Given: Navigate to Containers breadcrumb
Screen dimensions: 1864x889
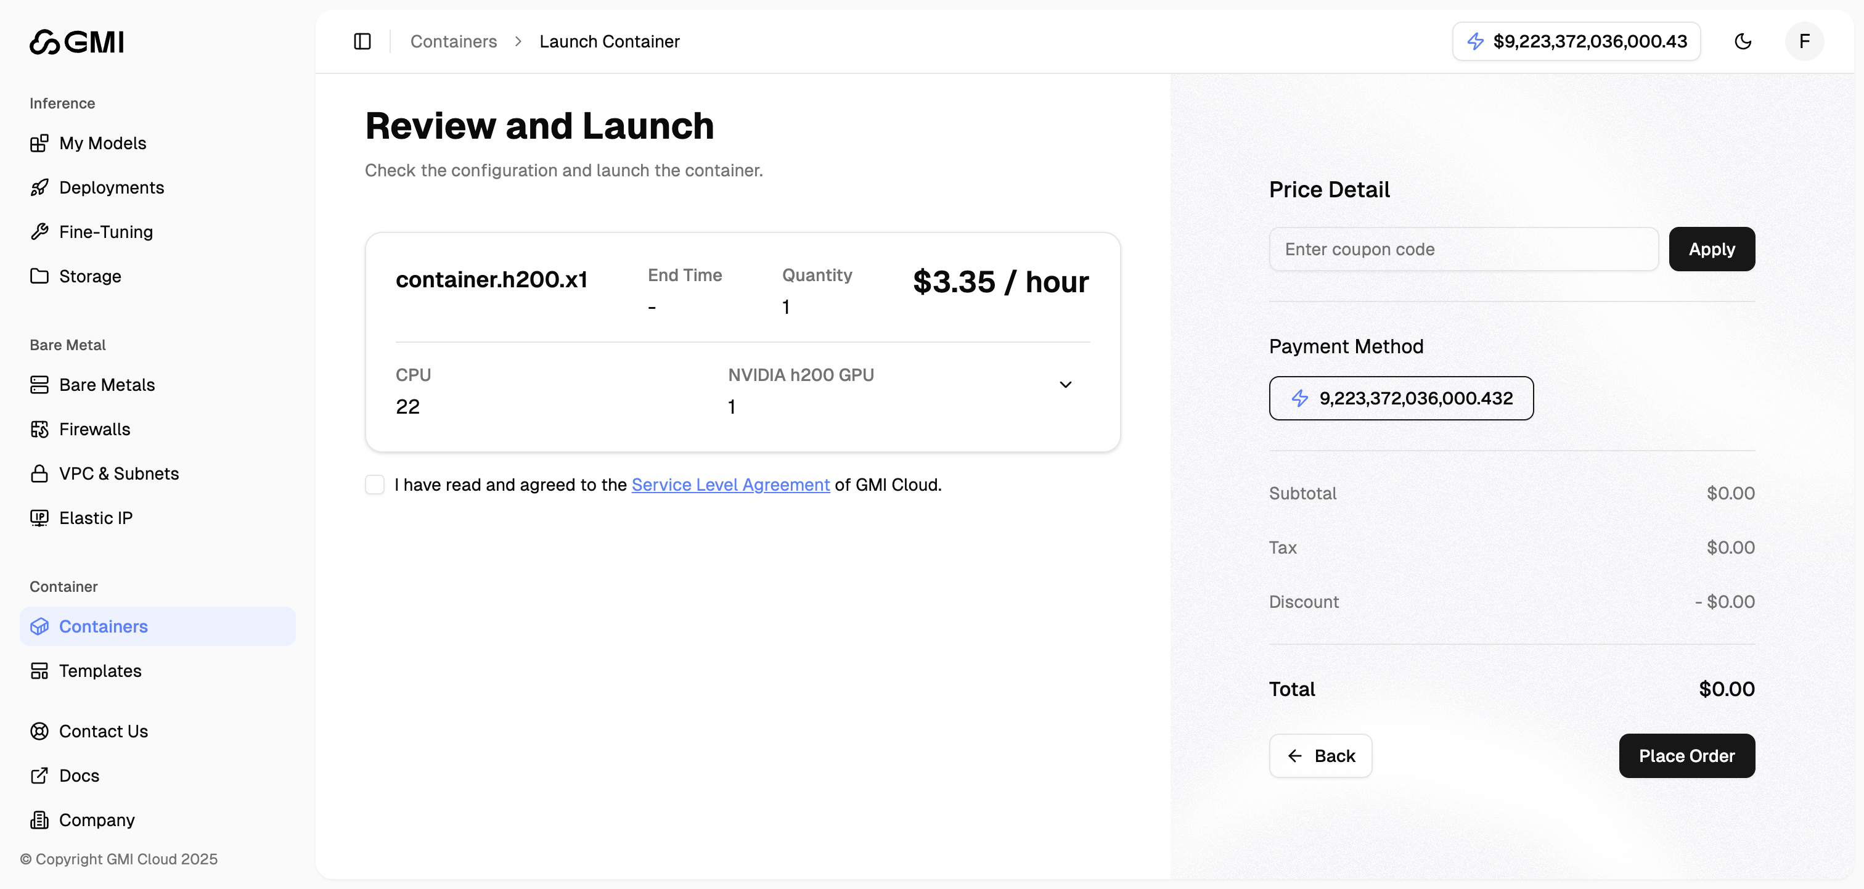Looking at the screenshot, I should [453, 41].
